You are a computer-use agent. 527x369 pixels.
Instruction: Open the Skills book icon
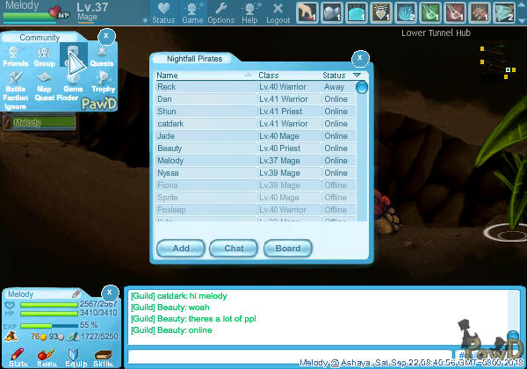103,356
